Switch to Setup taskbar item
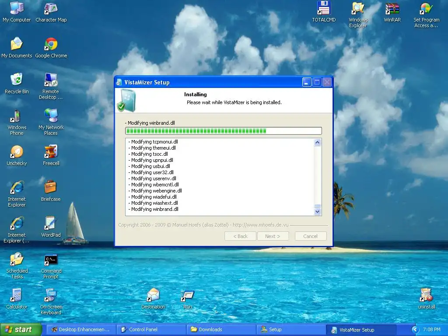Screen dimensions: 448x336 coord(291,330)
